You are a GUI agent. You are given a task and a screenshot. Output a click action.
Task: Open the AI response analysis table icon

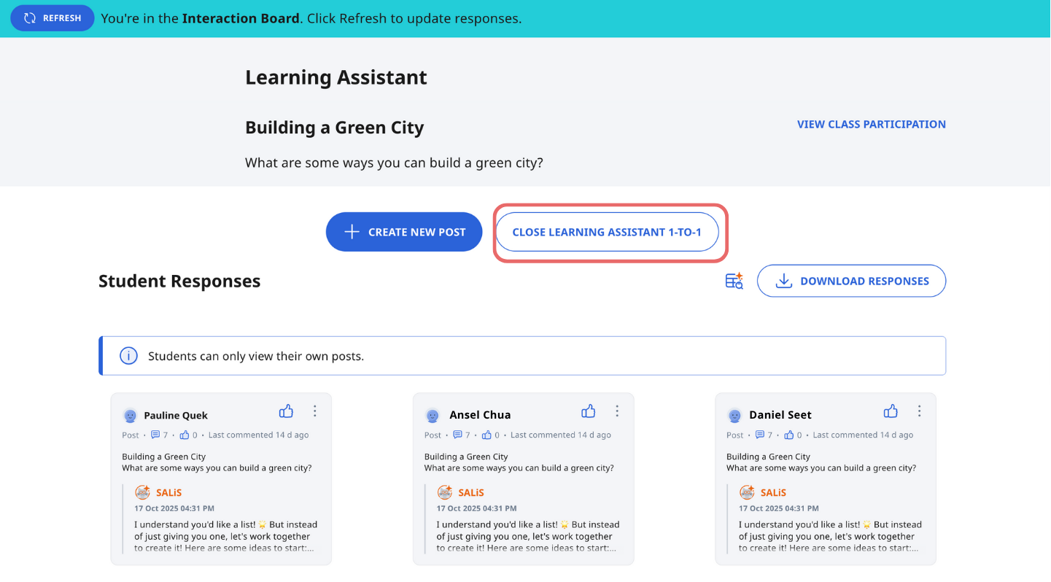(734, 282)
